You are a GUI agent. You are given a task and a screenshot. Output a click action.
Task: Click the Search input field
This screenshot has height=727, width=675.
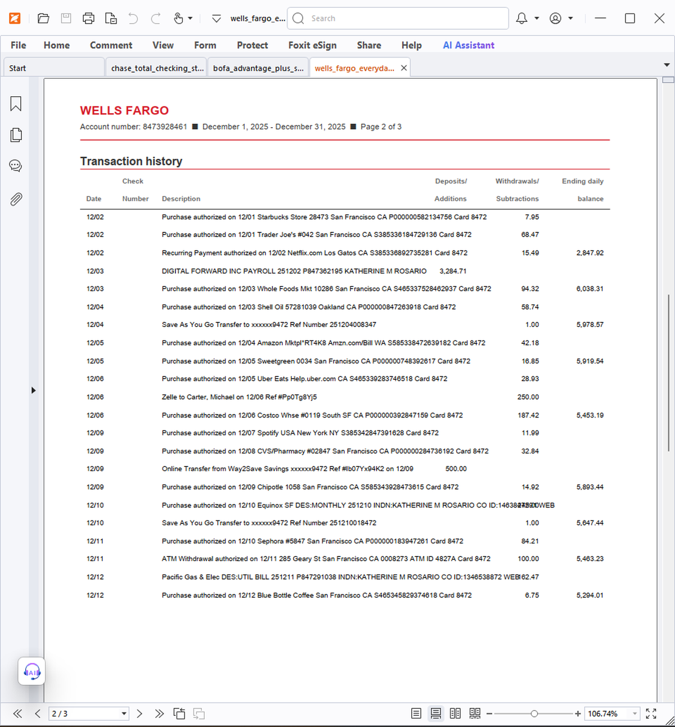click(398, 19)
